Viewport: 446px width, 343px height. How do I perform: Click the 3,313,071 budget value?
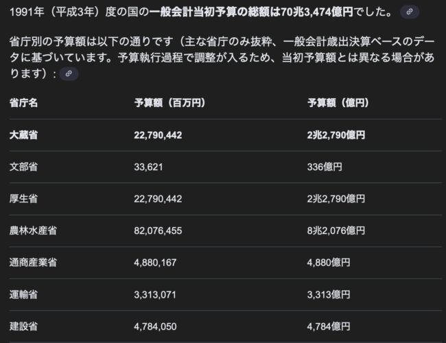click(x=155, y=294)
